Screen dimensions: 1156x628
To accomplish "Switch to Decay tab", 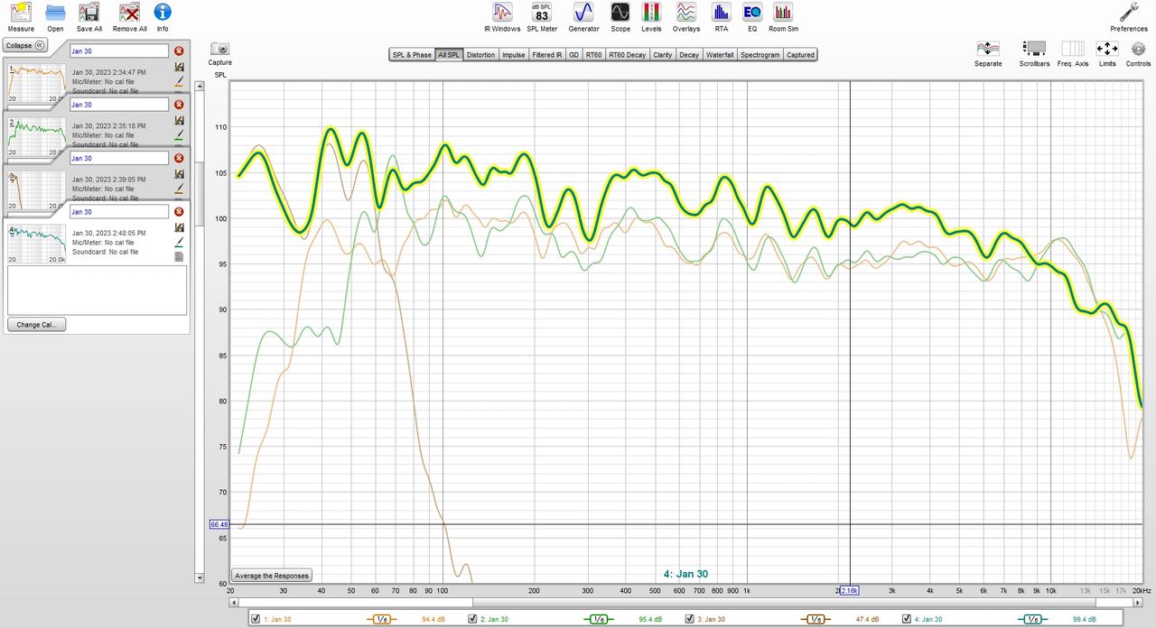I will tap(689, 55).
